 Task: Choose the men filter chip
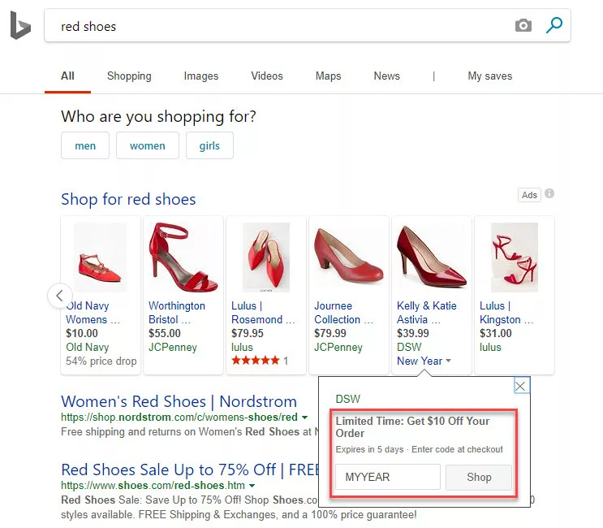pos(85,145)
